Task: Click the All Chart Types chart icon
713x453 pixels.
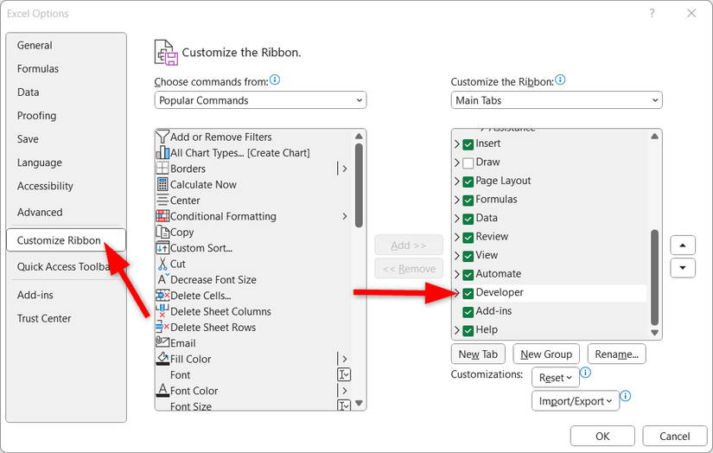Action: (x=162, y=153)
